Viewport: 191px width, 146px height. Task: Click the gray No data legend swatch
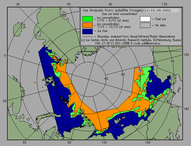click(x=145, y=25)
